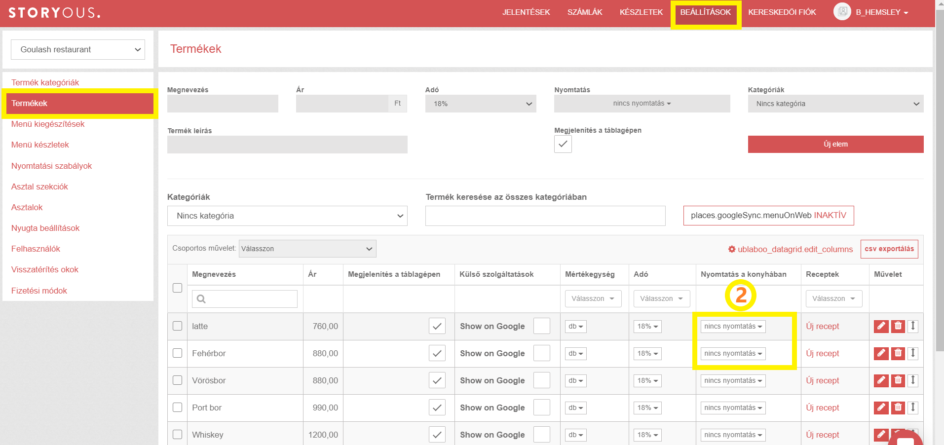
Task: Delete the Fehérbor product with trash icon
Action: [898, 353]
